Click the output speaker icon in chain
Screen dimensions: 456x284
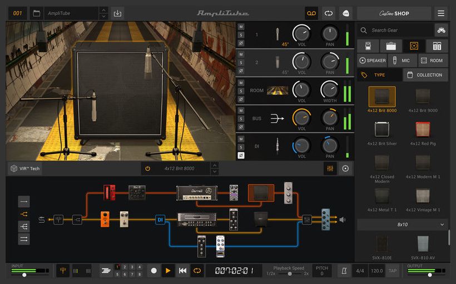pos(343,220)
